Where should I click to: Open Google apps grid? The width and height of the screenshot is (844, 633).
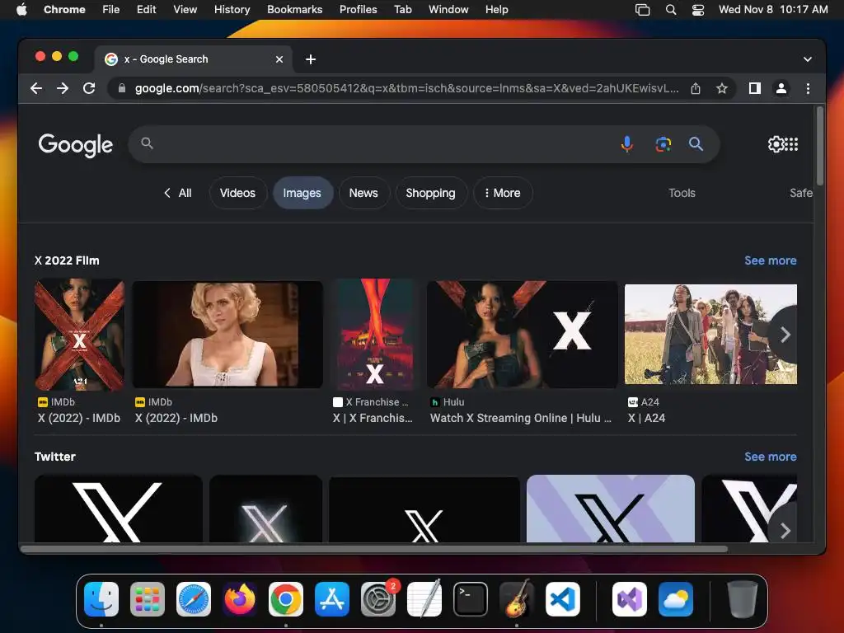pyautogui.click(x=791, y=143)
